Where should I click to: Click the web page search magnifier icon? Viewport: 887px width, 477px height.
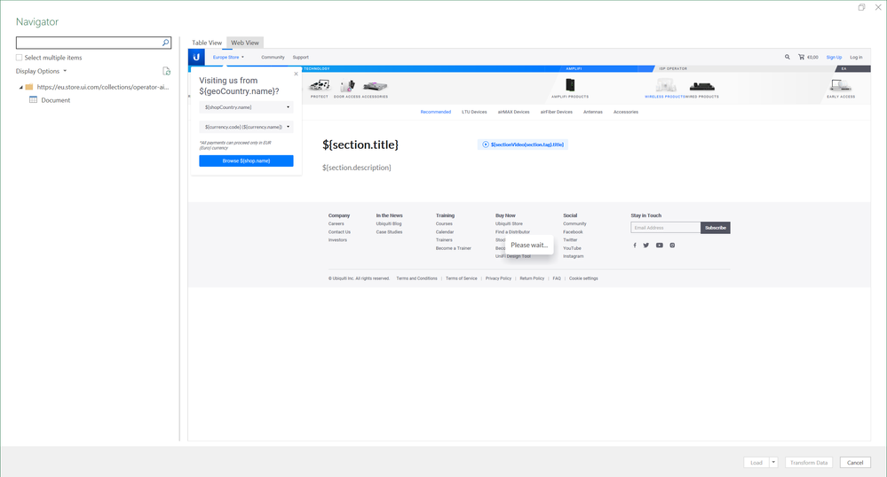click(787, 57)
